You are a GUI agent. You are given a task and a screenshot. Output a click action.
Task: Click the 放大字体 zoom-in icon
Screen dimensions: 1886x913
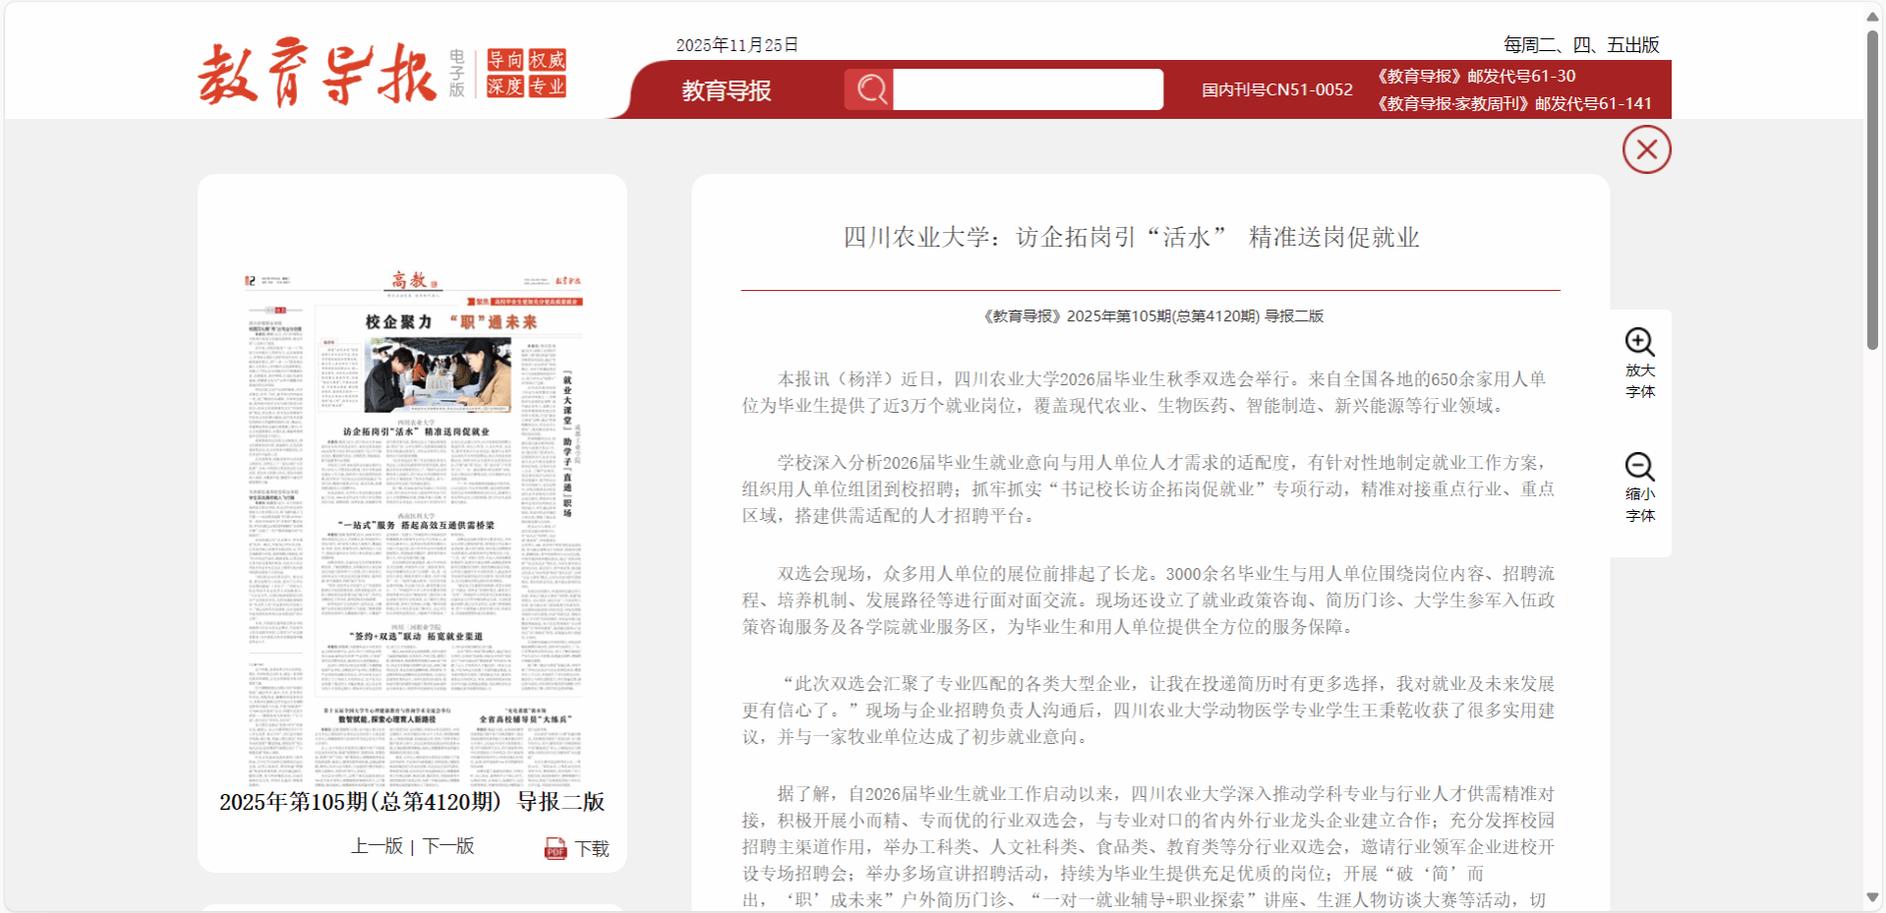coord(1639,342)
